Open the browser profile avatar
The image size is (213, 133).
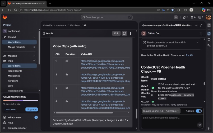[191, 10]
